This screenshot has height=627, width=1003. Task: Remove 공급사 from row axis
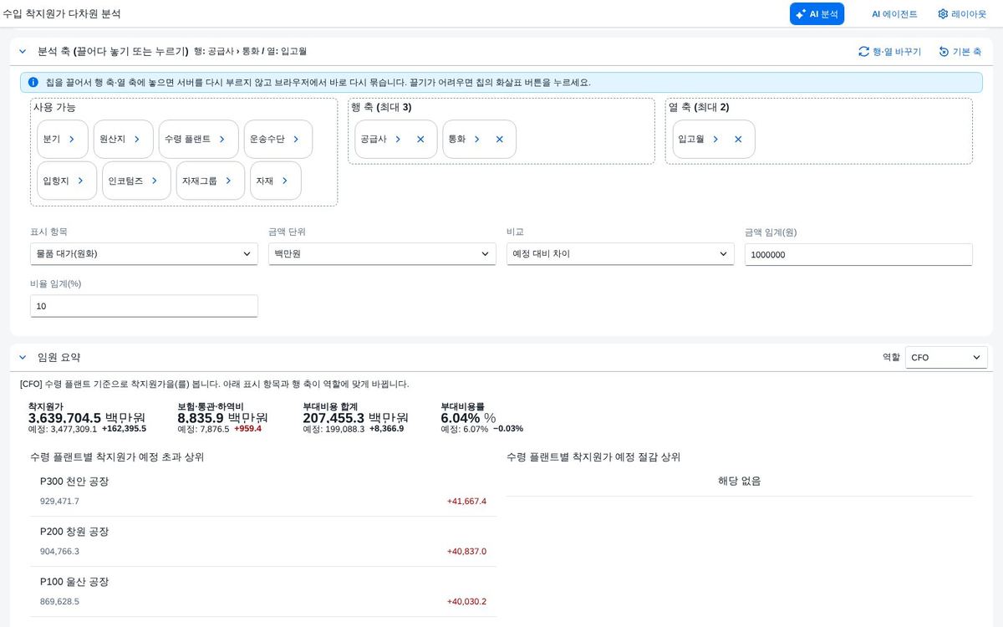[420, 140]
